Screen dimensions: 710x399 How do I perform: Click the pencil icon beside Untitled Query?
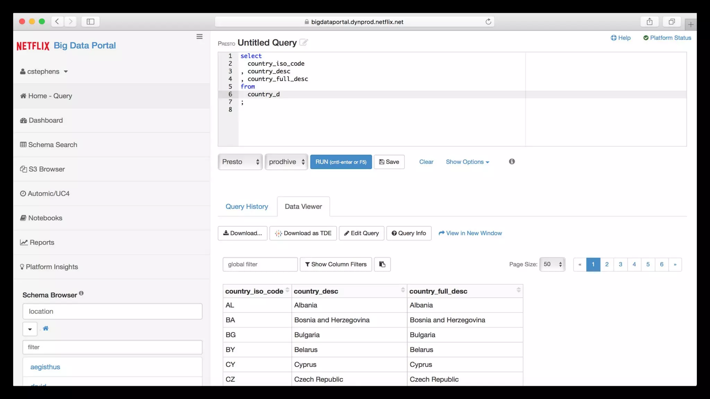304,42
